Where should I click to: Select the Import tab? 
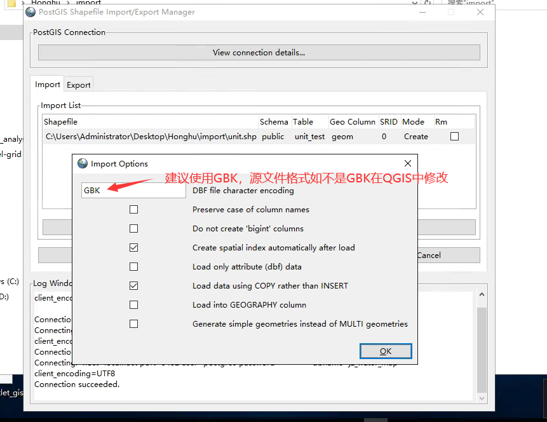coord(48,85)
